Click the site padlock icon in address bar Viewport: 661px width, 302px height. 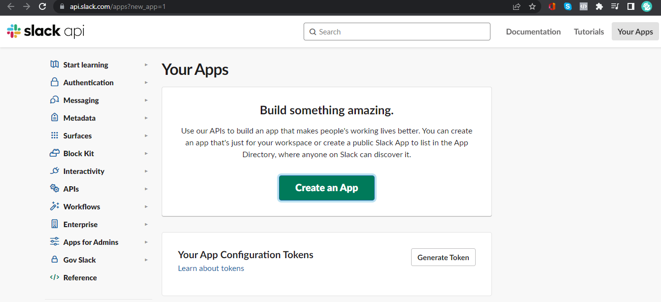62,6
